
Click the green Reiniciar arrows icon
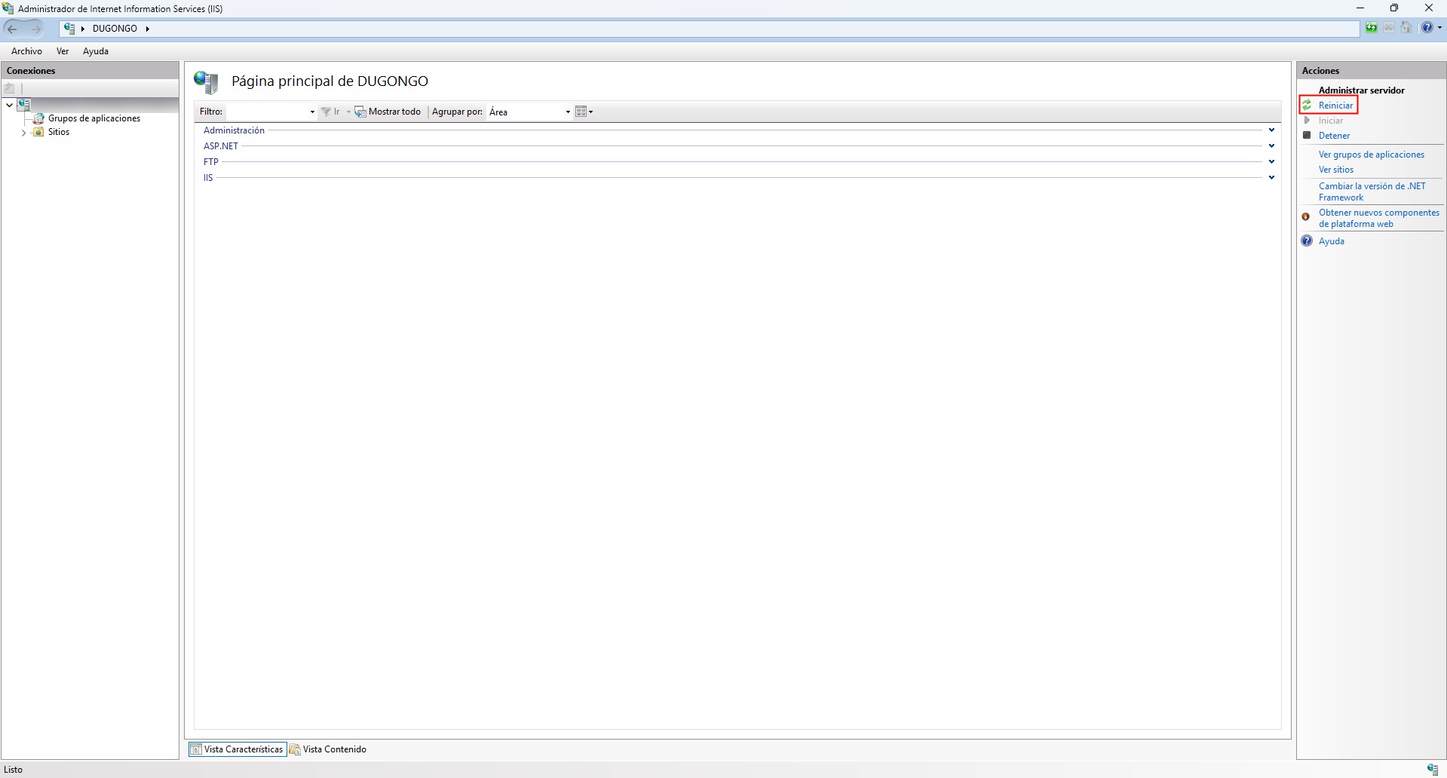coord(1307,106)
